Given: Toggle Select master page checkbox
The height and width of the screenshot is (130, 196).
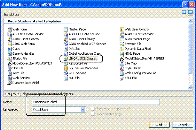Looking at the screenshot, I should [x=93, y=114].
